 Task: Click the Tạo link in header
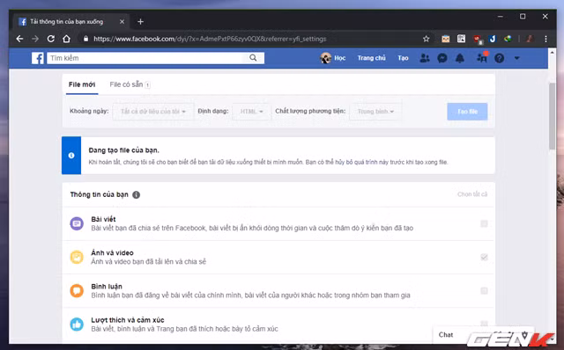tap(403, 58)
